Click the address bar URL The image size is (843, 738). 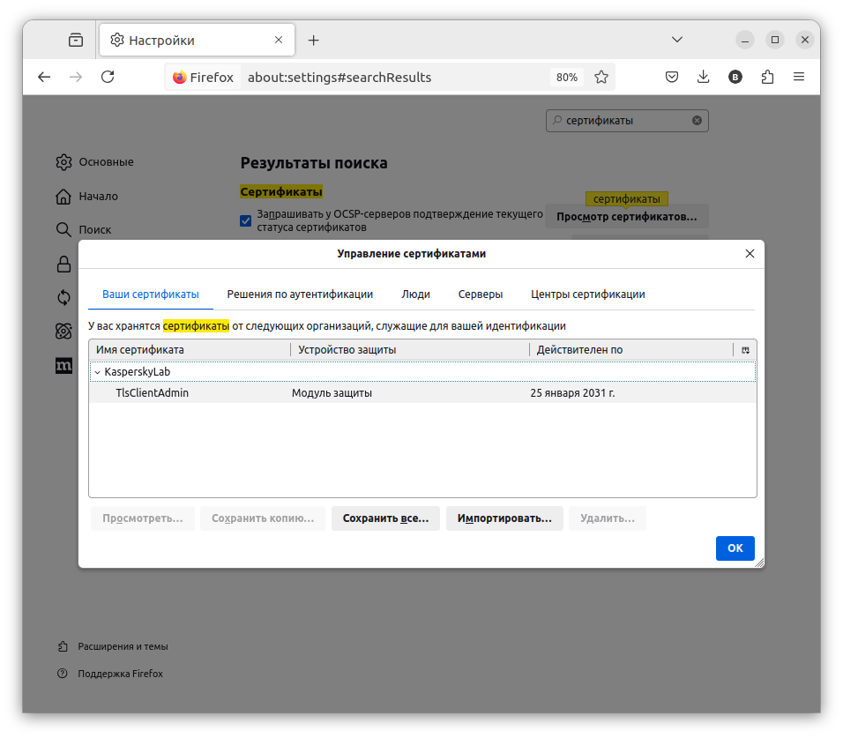pyautogui.click(x=339, y=78)
